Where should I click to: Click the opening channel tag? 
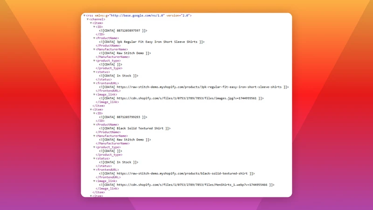click(x=97, y=19)
